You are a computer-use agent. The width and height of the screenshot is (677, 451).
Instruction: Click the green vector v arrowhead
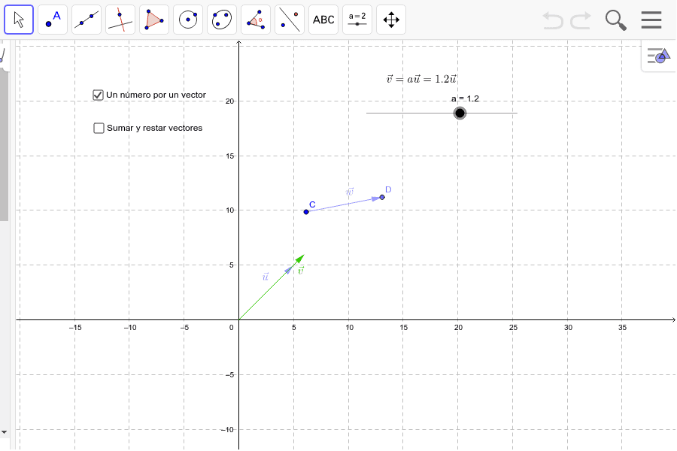click(x=300, y=259)
